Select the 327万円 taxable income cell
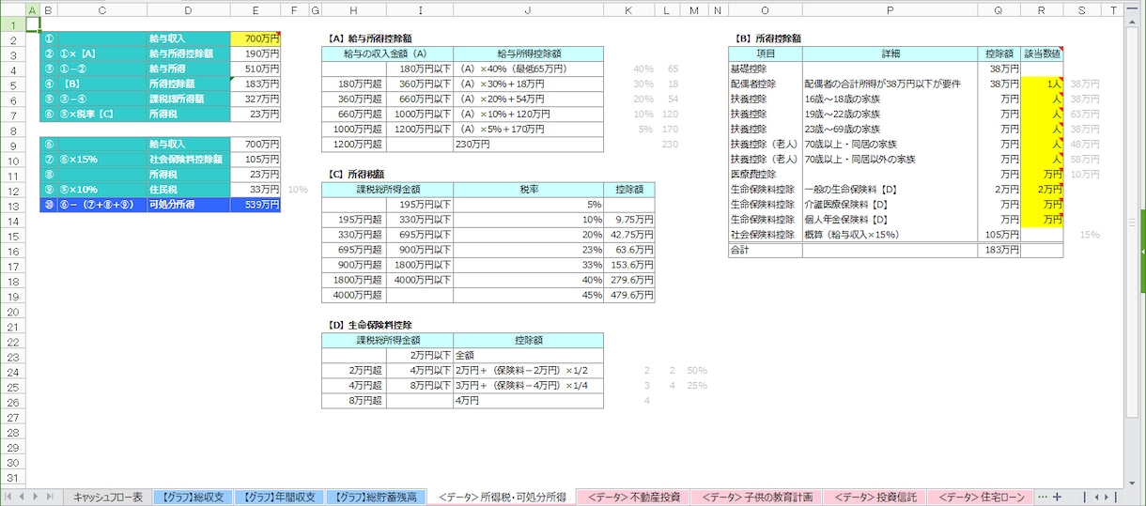The image size is (1146, 506). [x=256, y=100]
